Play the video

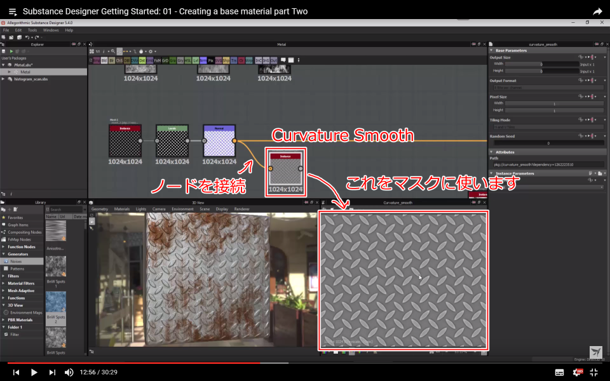pyautogui.click(x=34, y=373)
